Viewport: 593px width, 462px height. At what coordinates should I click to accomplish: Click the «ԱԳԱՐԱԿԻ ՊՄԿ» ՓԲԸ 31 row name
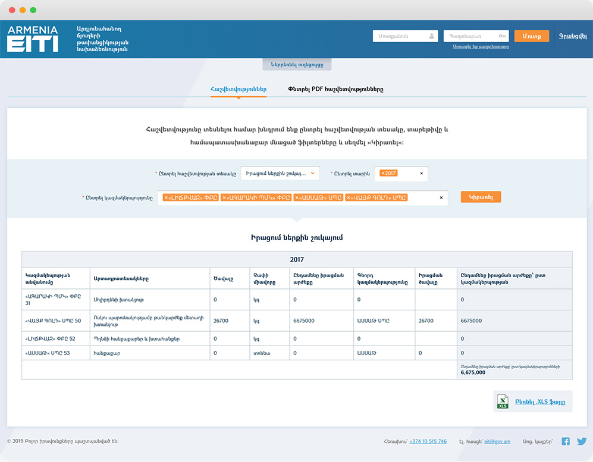[53, 300]
